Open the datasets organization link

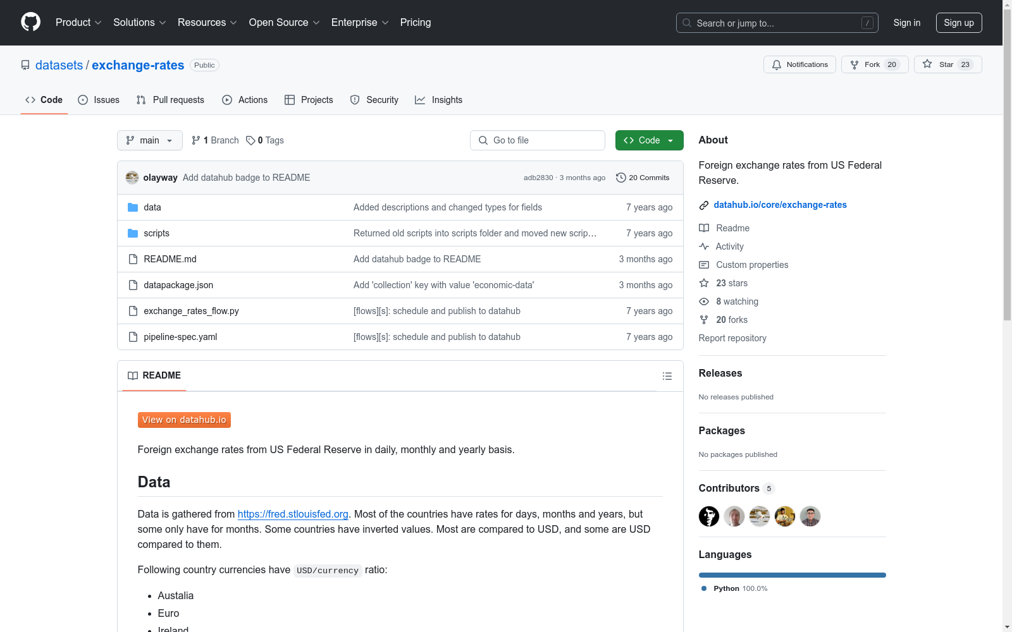[59, 65]
